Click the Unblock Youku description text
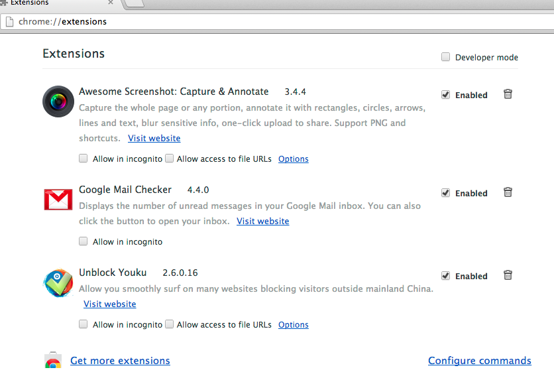 (256, 288)
